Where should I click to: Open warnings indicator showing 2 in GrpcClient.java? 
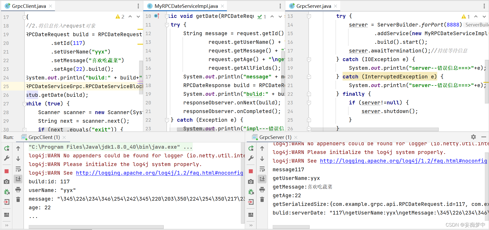click(x=120, y=17)
